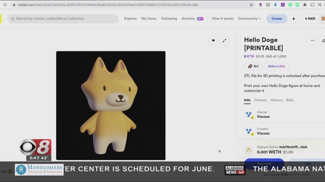Click the search by creator or collectible field

tap(63, 19)
